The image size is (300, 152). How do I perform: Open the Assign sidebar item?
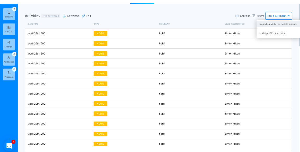[9, 44]
